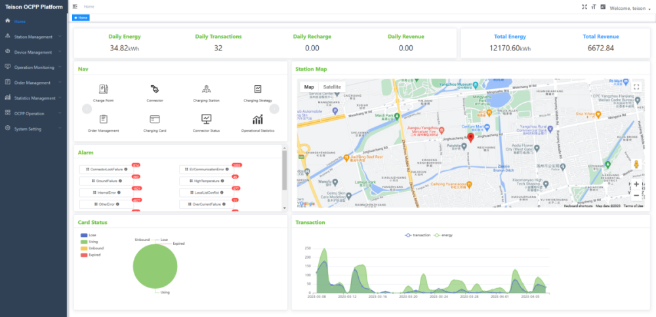Click the Nav carousel right arrow

[274, 109]
